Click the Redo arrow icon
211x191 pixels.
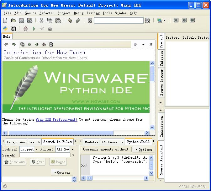point(78,20)
